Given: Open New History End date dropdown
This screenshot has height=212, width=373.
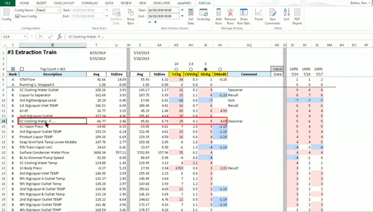Looking at the screenshot, I should tap(182, 16).
